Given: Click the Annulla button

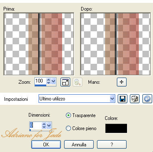Looking at the screenshot, I should 79,145.
